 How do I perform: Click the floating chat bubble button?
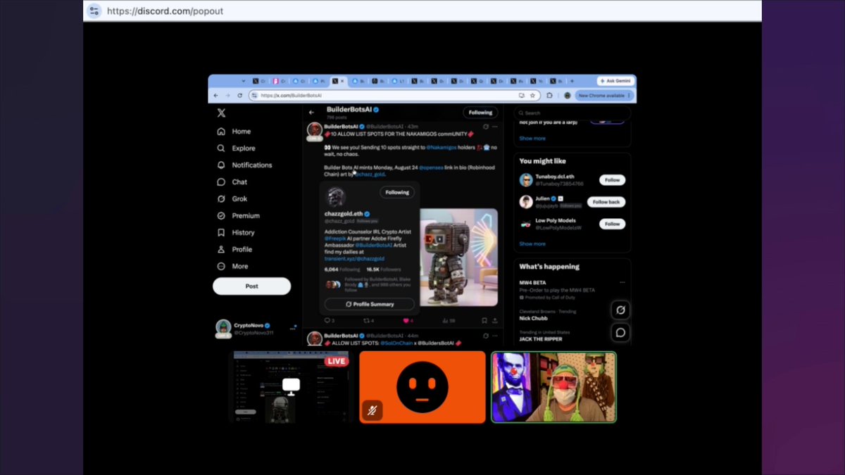[x=620, y=333]
